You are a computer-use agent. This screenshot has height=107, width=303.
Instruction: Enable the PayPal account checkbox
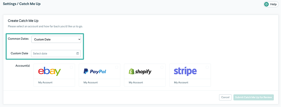(117, 67)
